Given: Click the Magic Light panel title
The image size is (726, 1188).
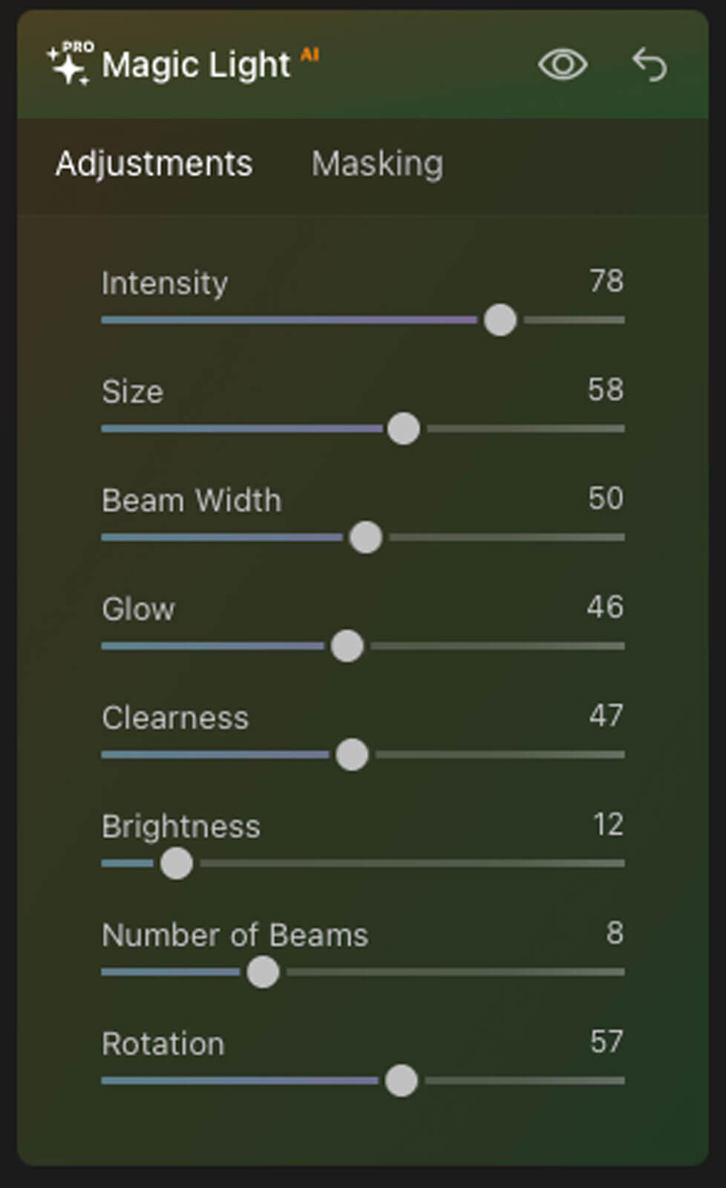Looking at the screenshot, I should point(196,65).
